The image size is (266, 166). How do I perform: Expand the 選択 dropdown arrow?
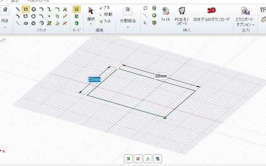91,24
